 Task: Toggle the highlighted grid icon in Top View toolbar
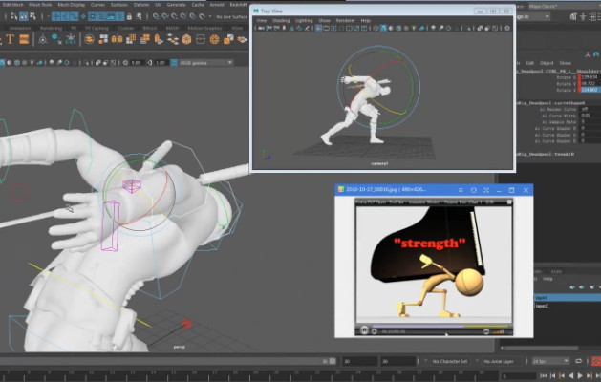pos(318,28)
